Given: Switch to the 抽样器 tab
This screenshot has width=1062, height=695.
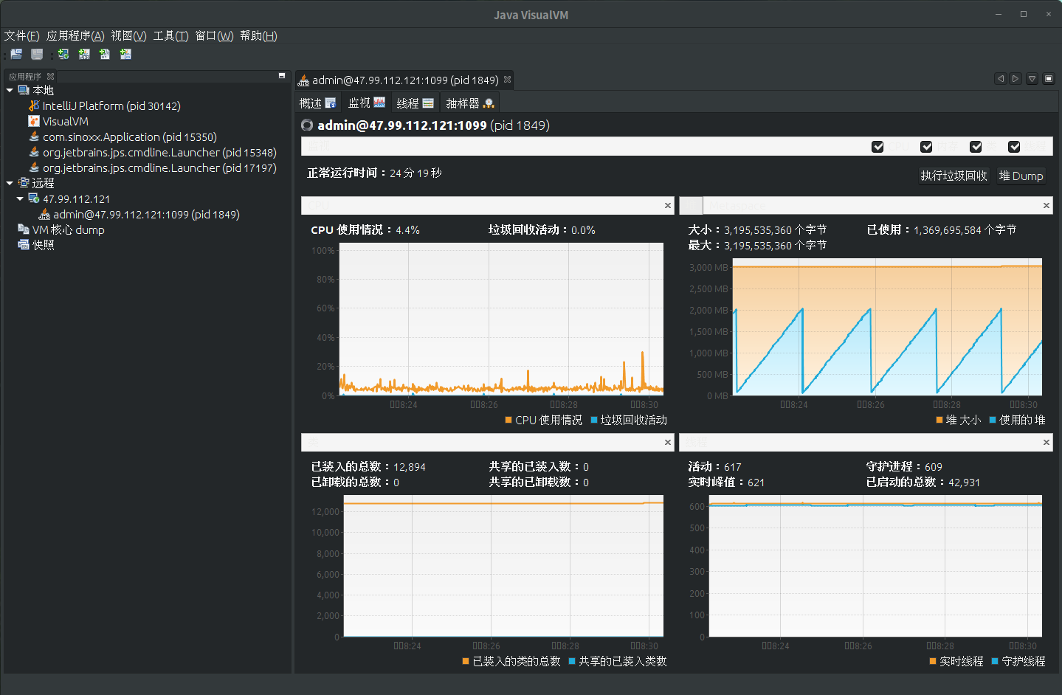Looking at the screenshot, I should coord(470,103).
